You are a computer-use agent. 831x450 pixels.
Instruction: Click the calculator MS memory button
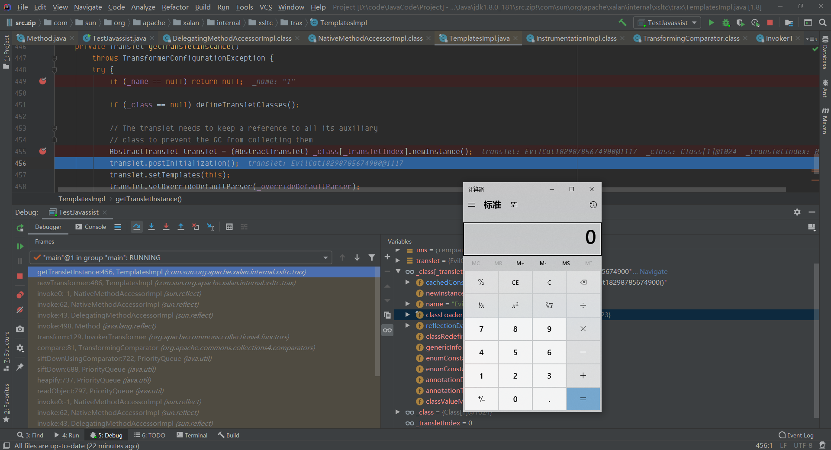(x=566, y=263)
